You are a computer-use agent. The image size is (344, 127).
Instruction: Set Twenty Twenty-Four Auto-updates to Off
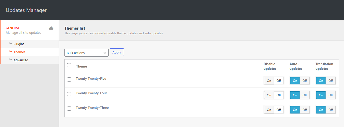(305, 95)
